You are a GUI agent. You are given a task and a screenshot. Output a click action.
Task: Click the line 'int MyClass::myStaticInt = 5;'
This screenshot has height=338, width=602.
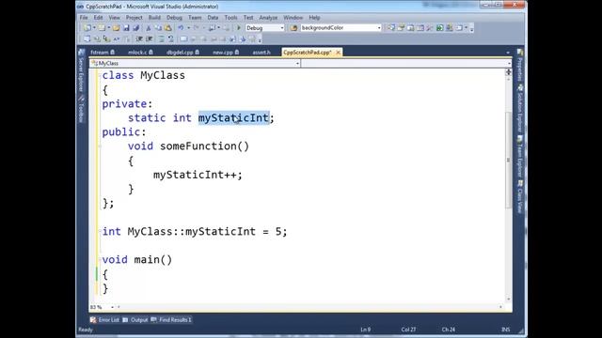(x=195, y=232)
